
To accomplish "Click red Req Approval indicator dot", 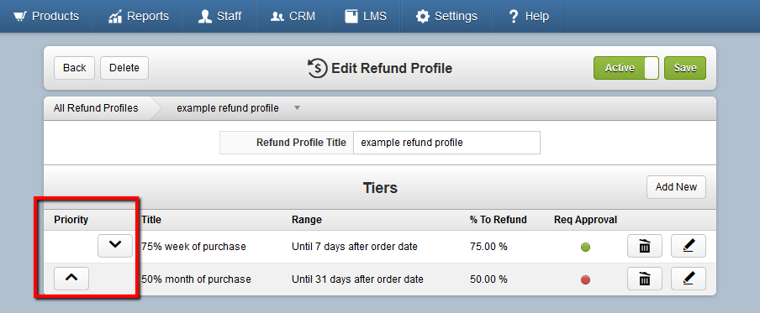I will pos(585,279).
